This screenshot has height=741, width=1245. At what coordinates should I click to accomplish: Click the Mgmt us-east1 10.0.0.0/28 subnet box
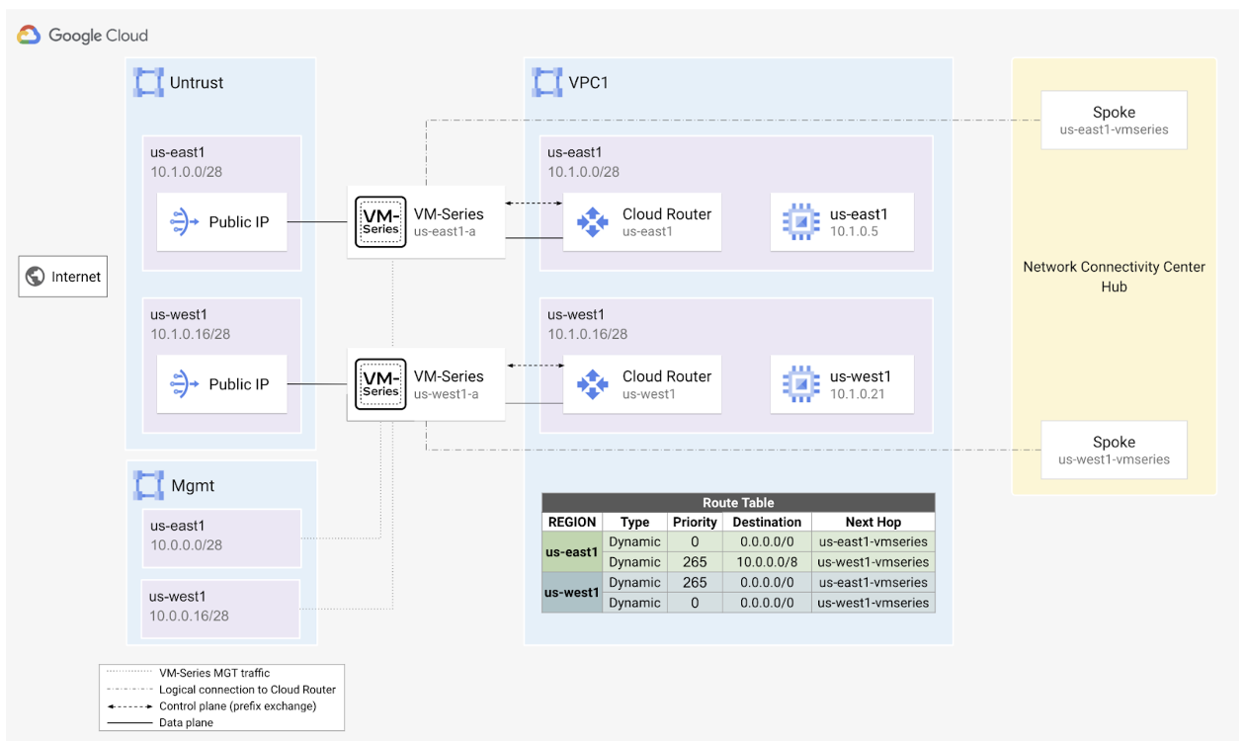click(x=221, y=537)
